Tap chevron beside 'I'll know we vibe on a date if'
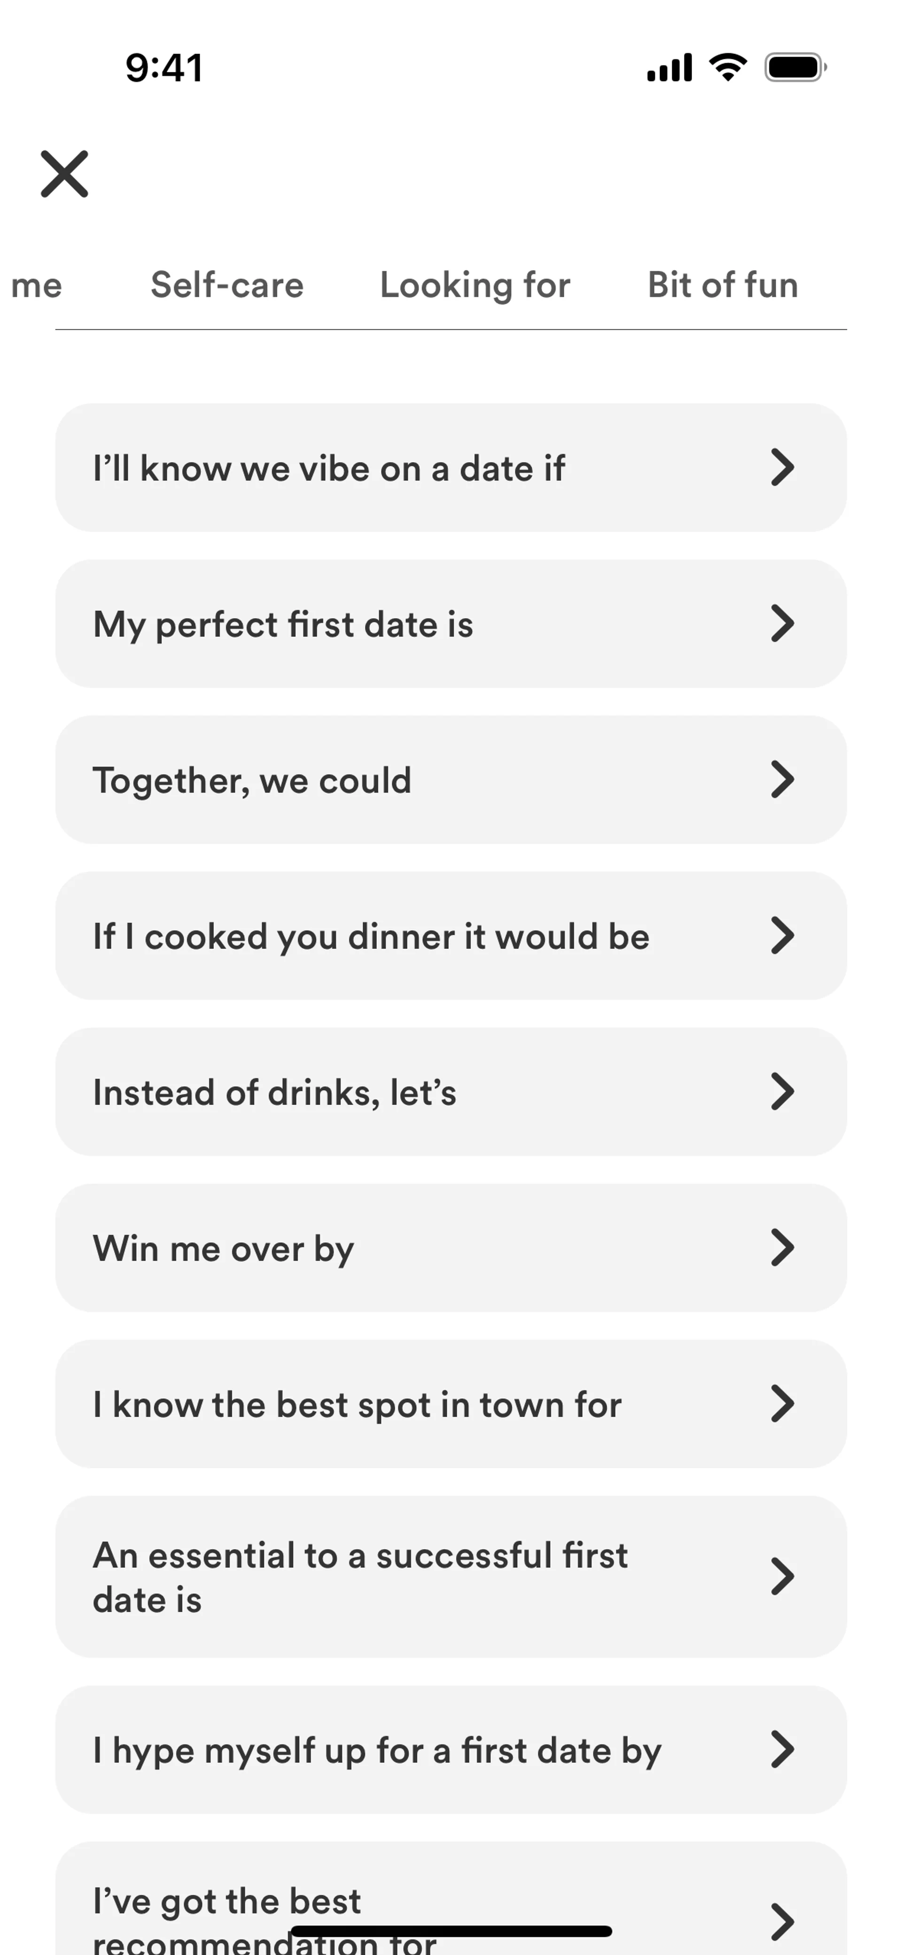The width and height of the screenshot is (902, 1955). click(x=782, y=467)
